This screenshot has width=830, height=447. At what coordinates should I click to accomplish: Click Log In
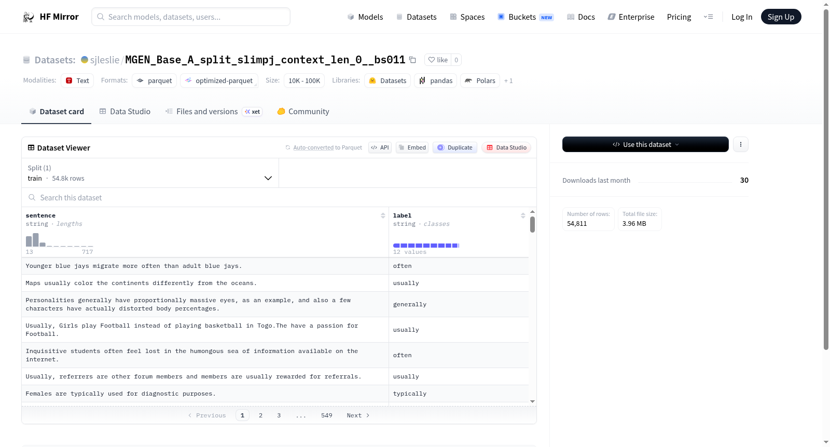[742, 17]
